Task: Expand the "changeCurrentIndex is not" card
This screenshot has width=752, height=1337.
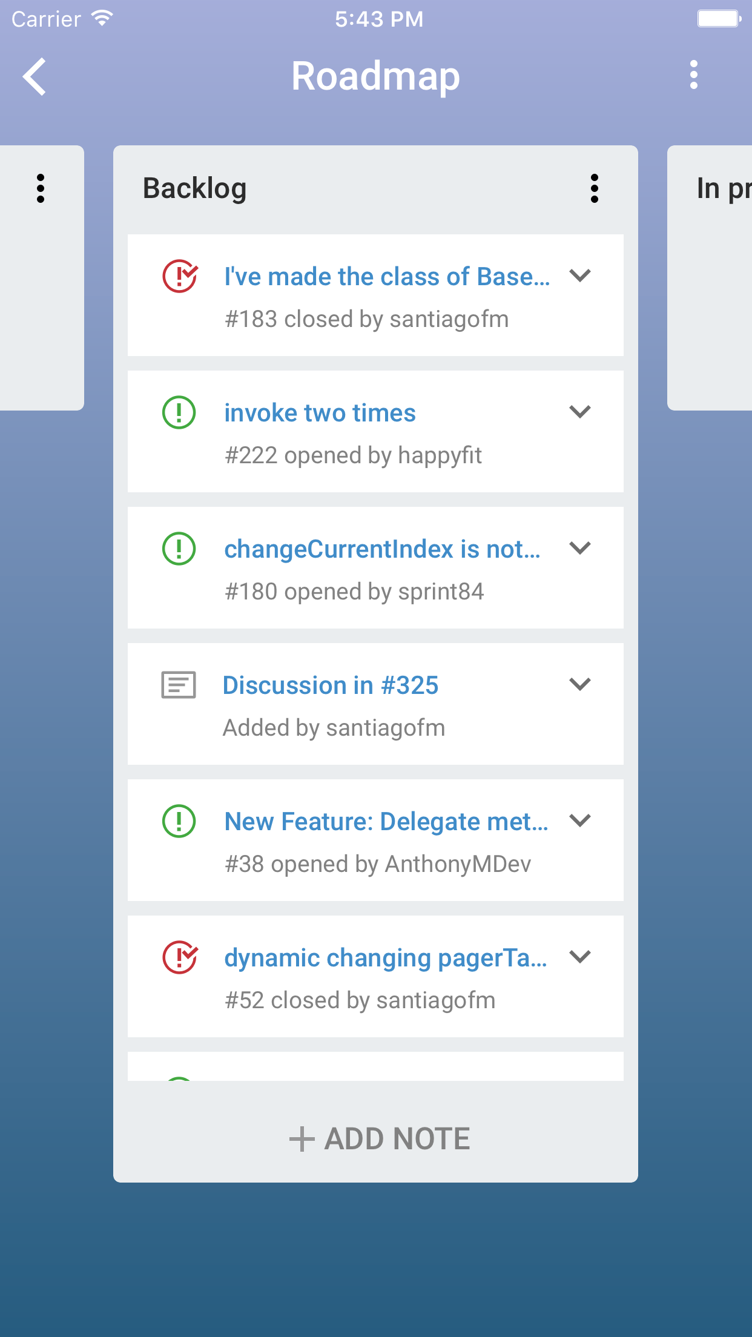Action: coord(580,549)
